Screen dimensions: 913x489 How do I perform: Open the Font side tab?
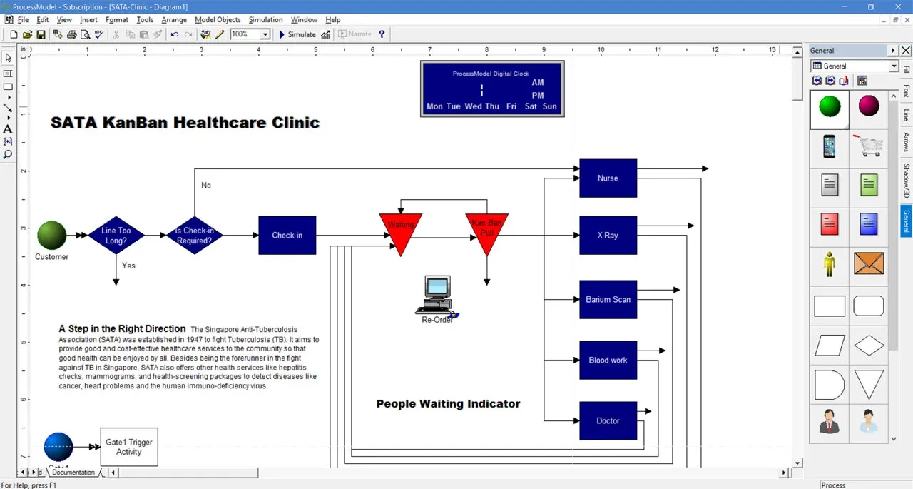click(906, 91)
